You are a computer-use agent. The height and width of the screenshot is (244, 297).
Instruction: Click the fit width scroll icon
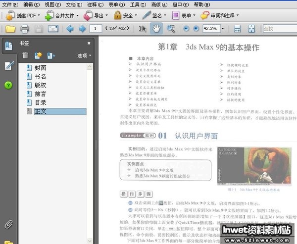click(x=237, y=29)
